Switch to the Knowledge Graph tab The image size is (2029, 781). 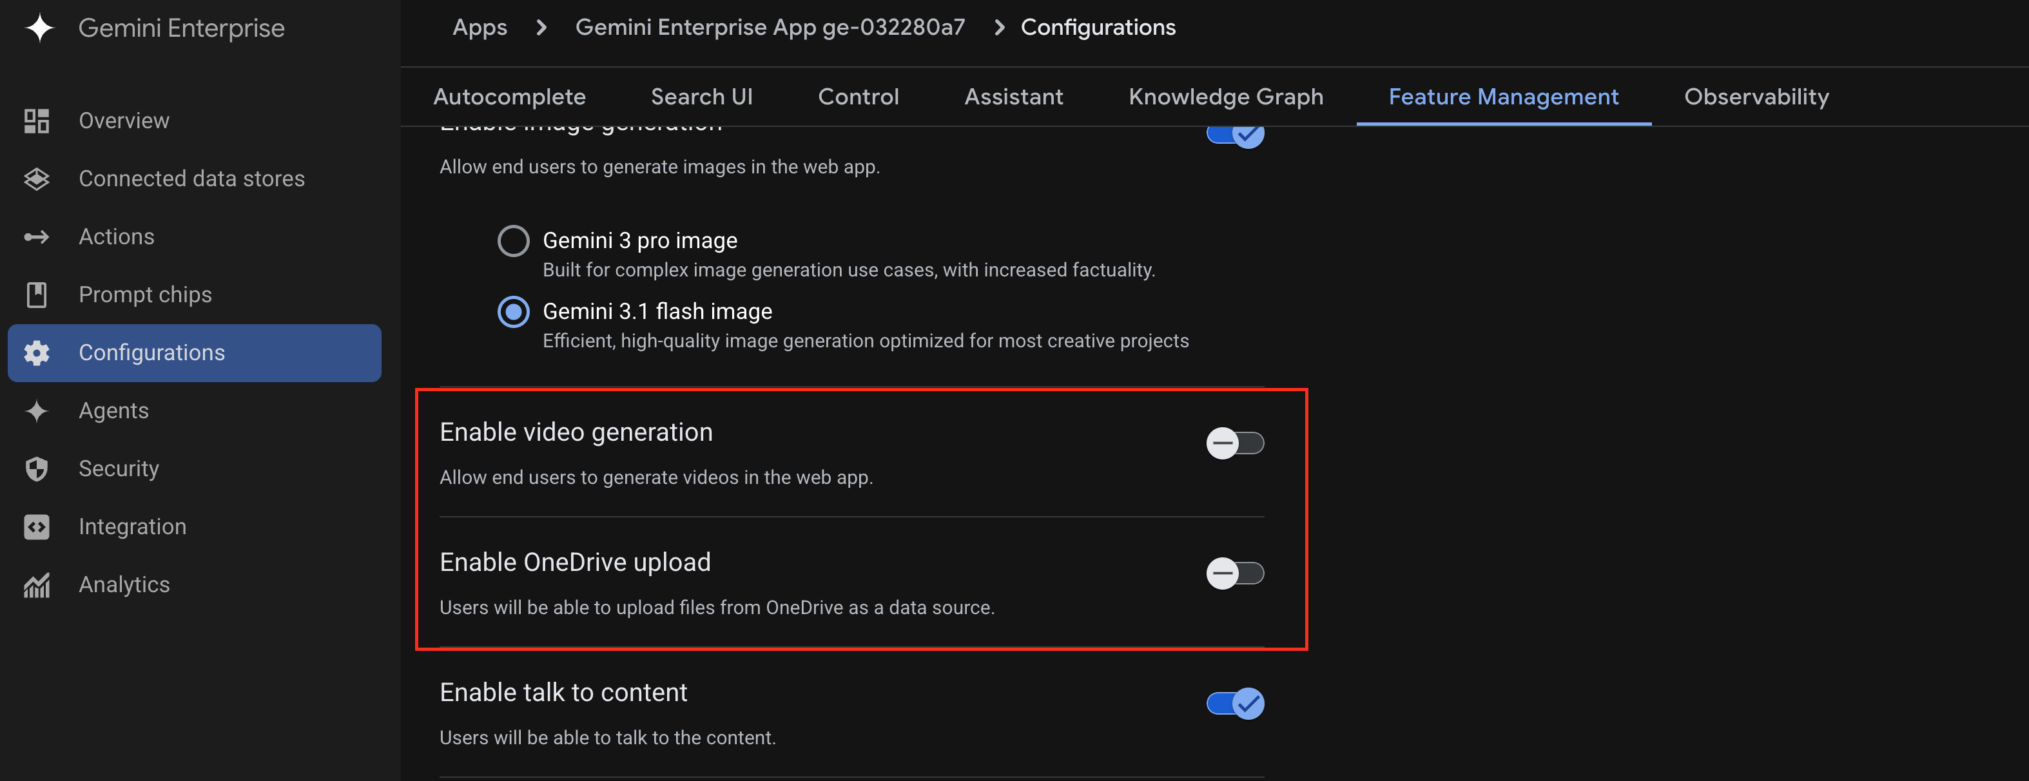click(1226, 97)
